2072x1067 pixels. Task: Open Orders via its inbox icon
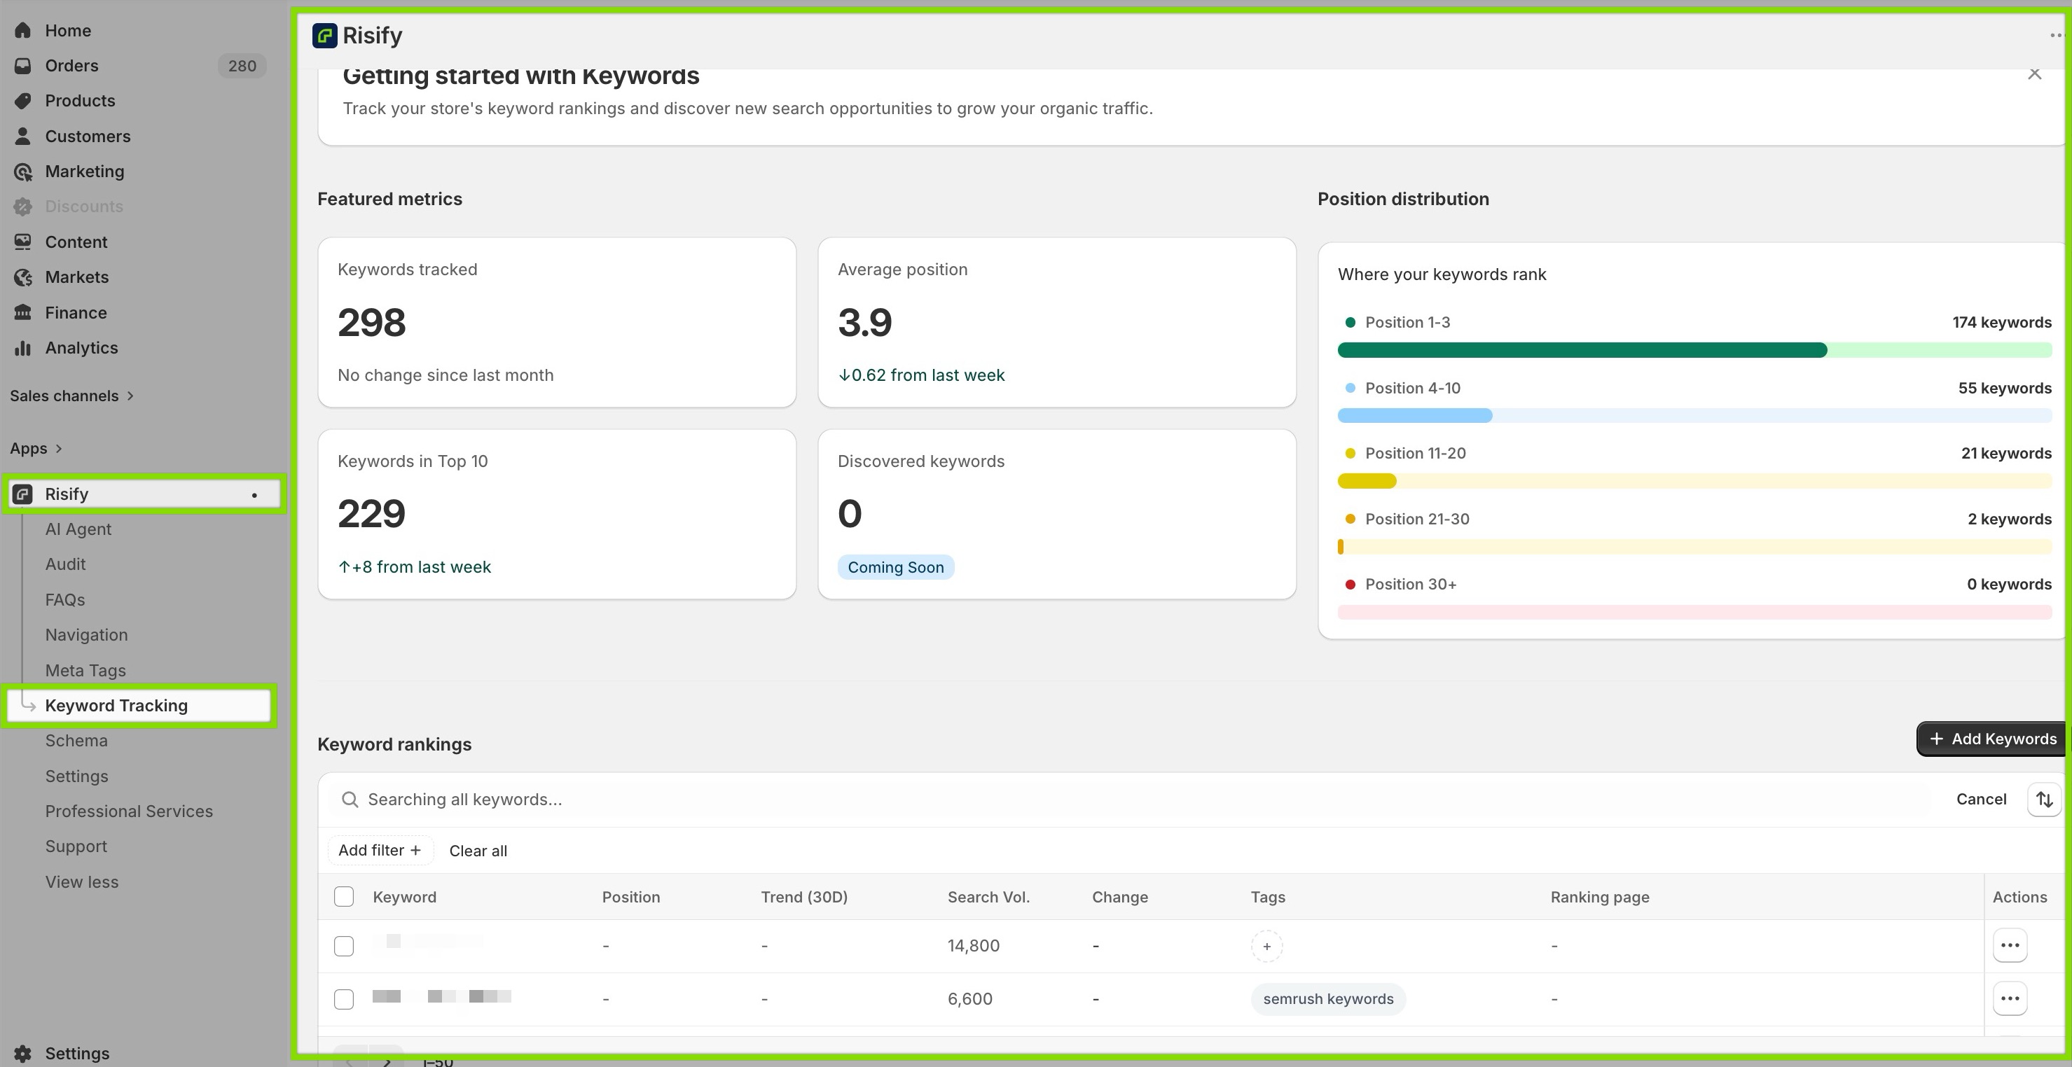pos(22,66)
